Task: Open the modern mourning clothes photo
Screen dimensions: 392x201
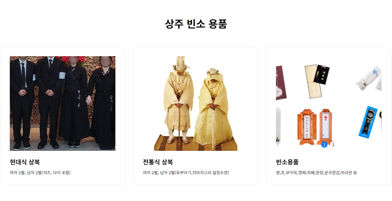Action: tap(63, 103)
